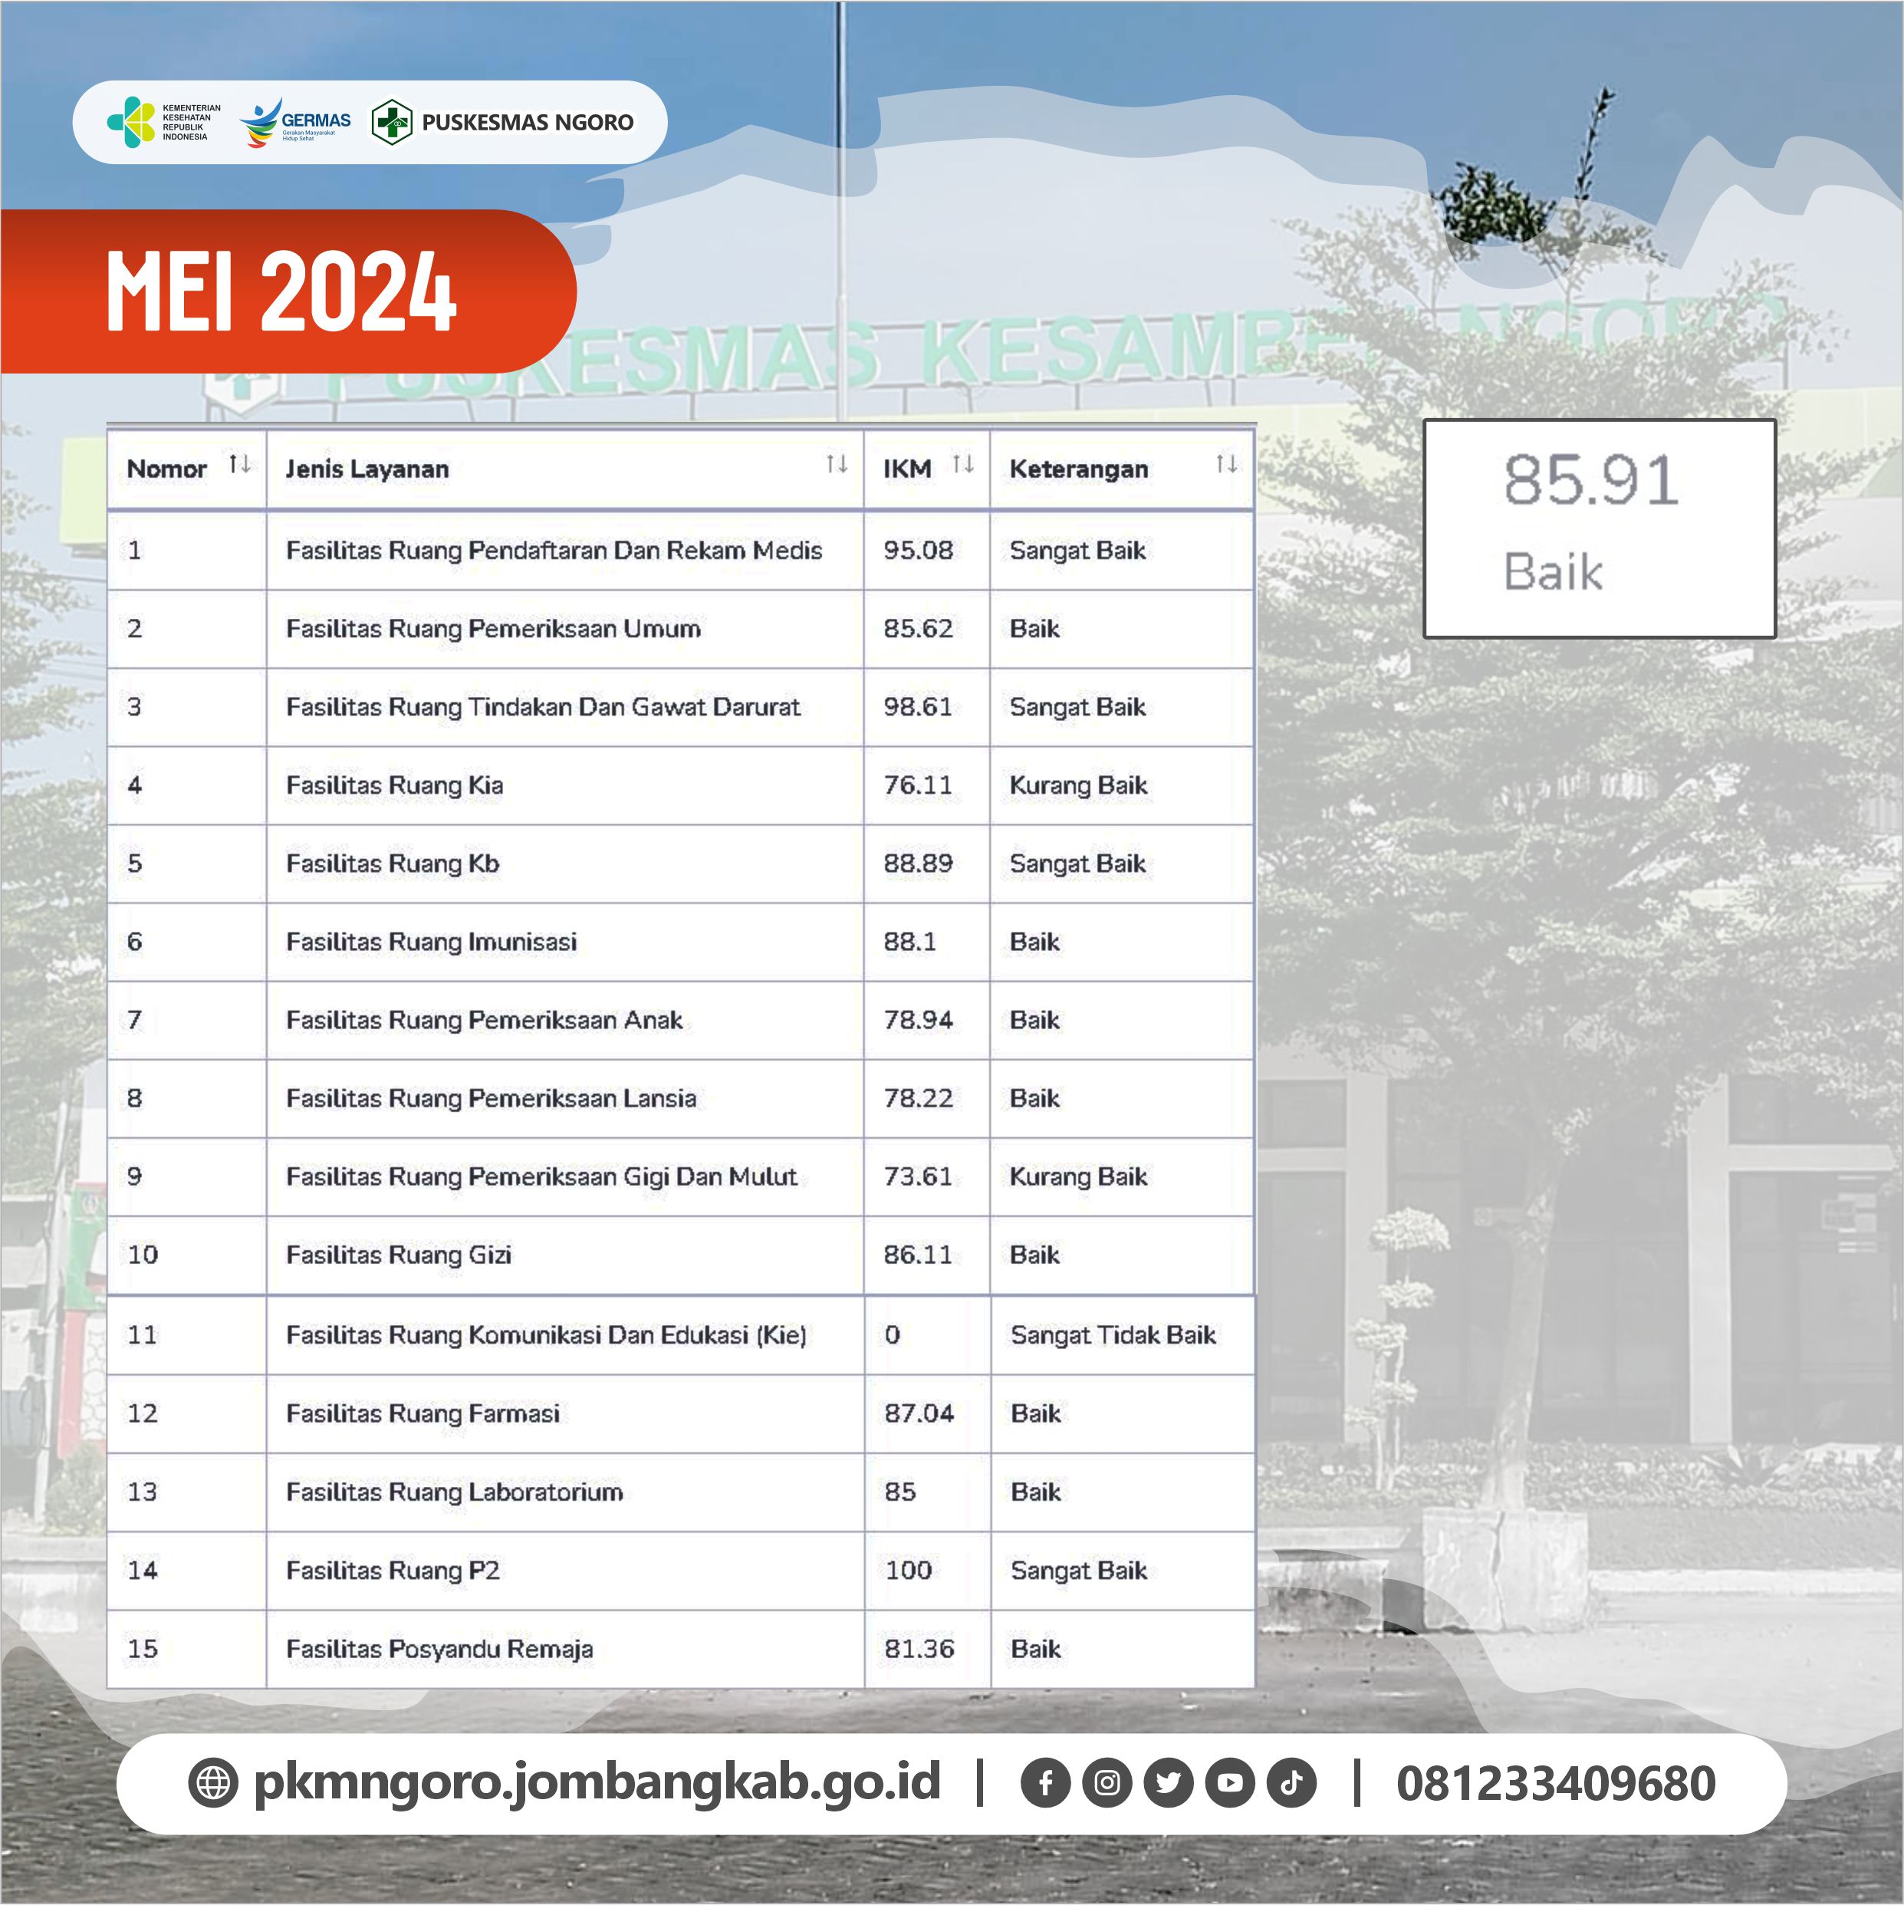Open the YouTube icon
This screenshot has width=1904, height=1905.
point(1229,1783)
